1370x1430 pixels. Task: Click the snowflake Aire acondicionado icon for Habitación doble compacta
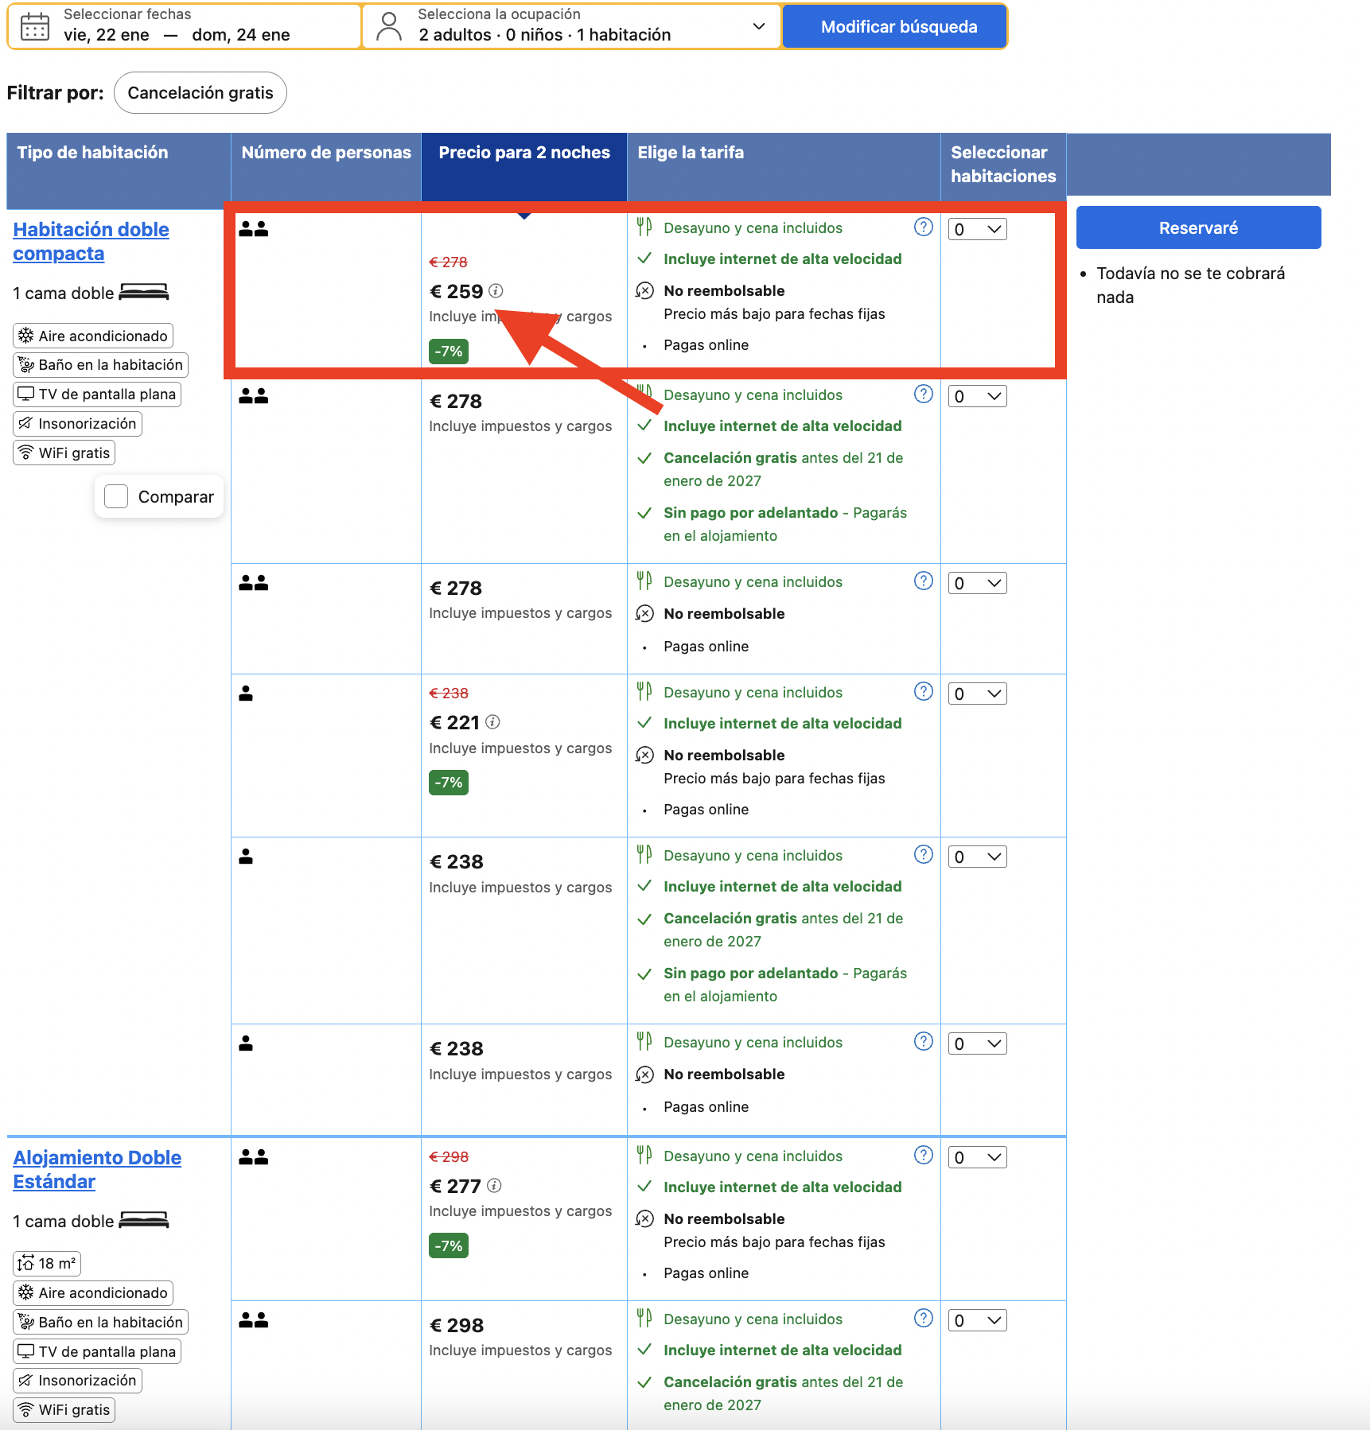tap(26, 336)
